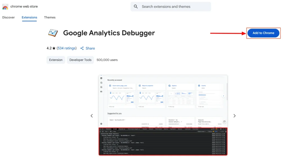
Task: Switch to the Discover tab
Action: (8, 17)
